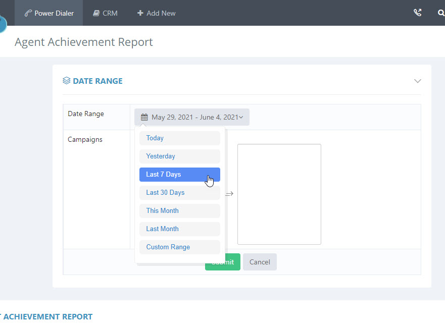Open the Power Dialer menu
Image resolution: width=445 pixels, height=328 pixels.
click(x=49, y=13)
